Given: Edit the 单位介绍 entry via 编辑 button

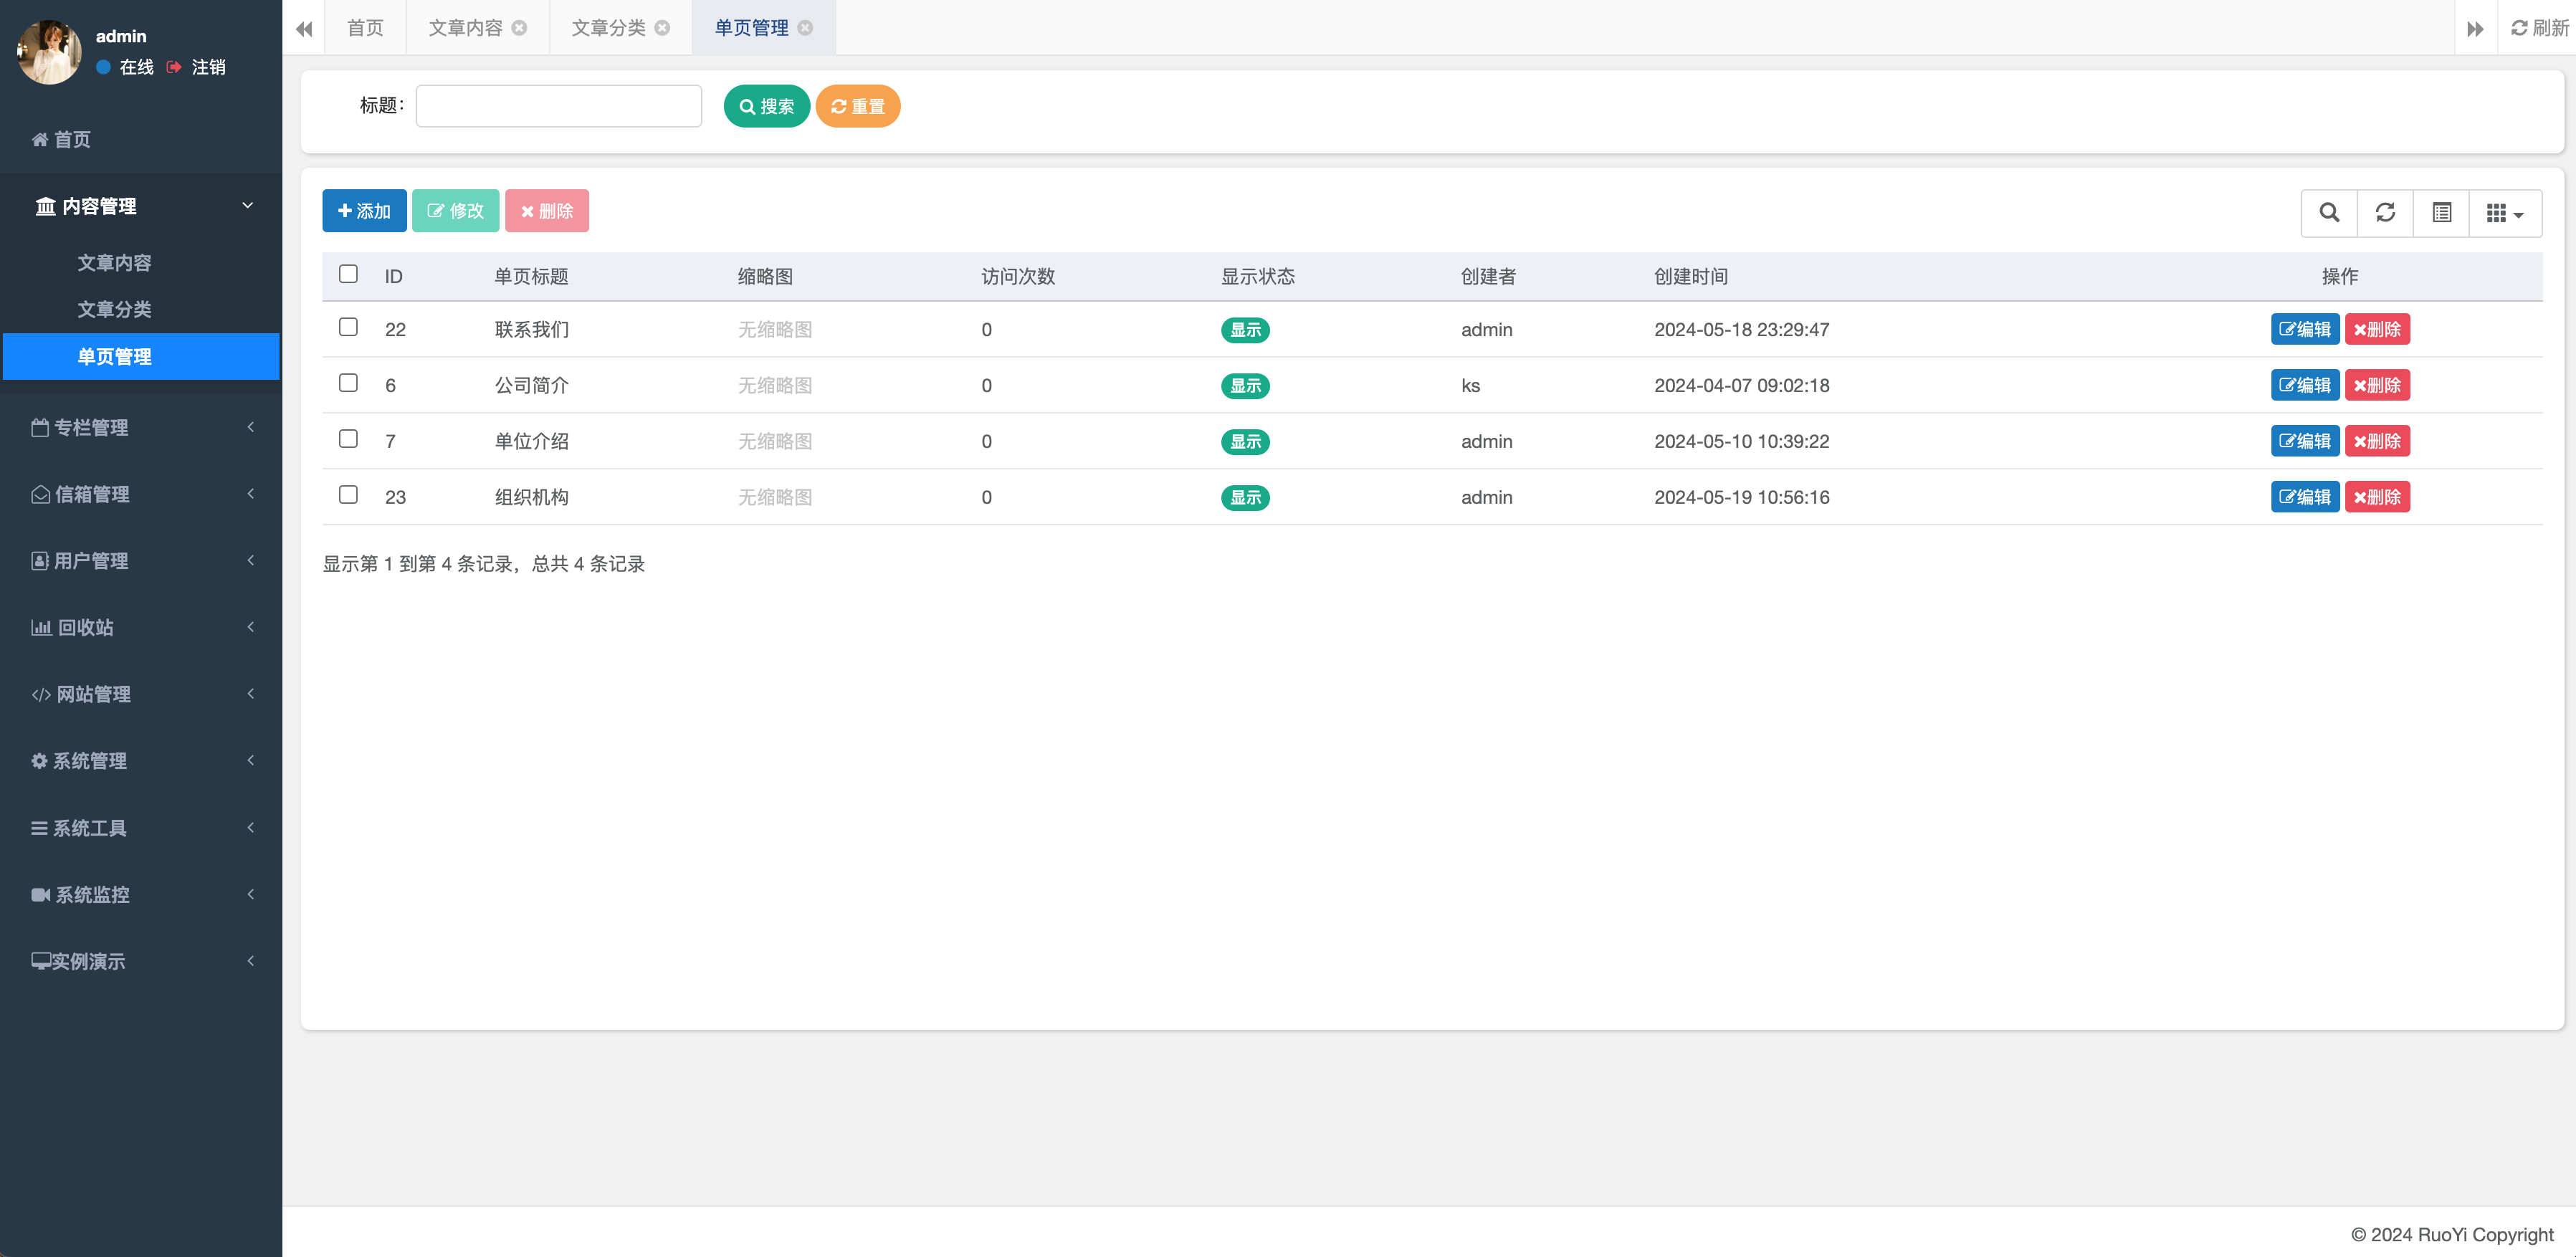Looking at the screenshot, I should tap(2305, 440).
